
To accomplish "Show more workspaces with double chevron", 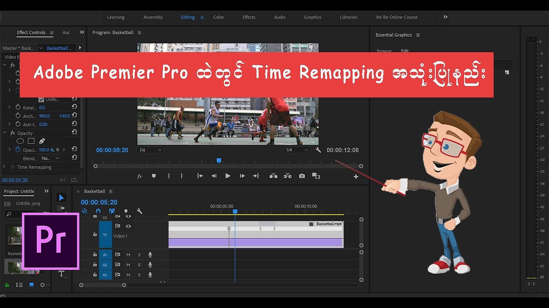I will tap(445, 17).
